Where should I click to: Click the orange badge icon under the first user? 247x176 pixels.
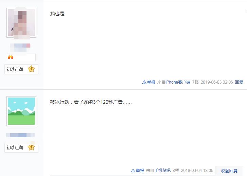tap(11, 57)
